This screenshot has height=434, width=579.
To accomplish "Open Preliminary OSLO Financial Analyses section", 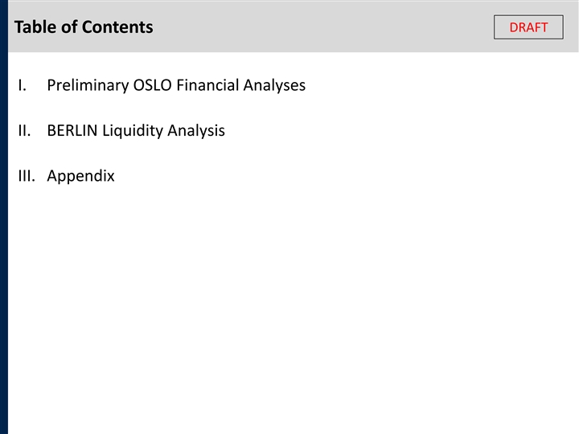I will 176,85.
